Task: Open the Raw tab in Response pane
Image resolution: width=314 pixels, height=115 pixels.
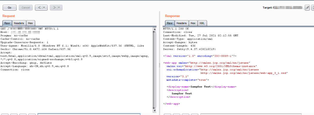Action: pos(170,23)
